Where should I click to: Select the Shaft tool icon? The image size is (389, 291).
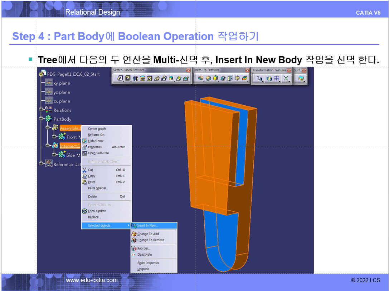(135, 78)
